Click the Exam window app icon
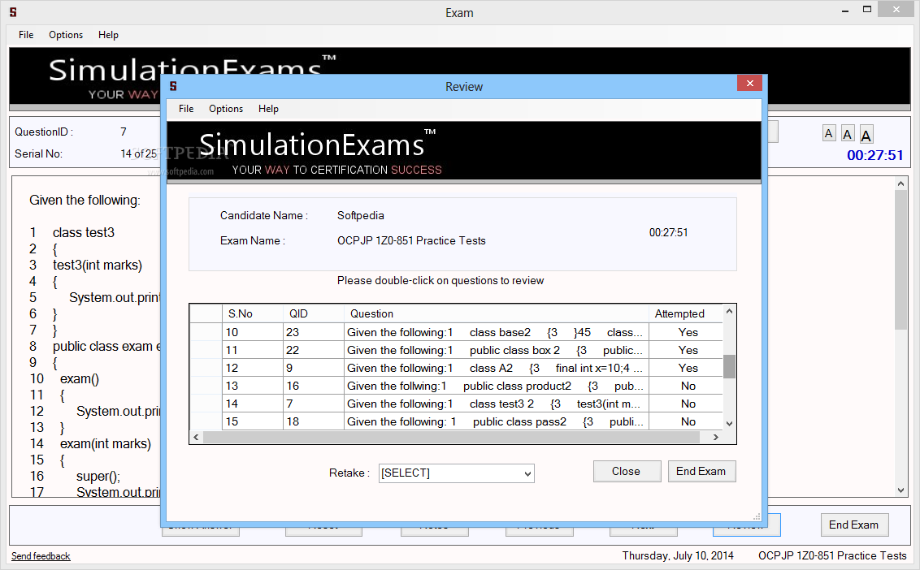 [13, 11]
